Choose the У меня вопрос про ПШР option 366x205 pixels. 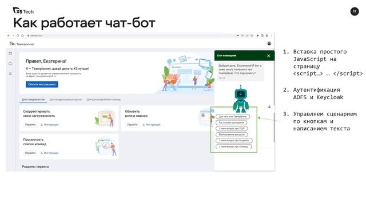232,129
